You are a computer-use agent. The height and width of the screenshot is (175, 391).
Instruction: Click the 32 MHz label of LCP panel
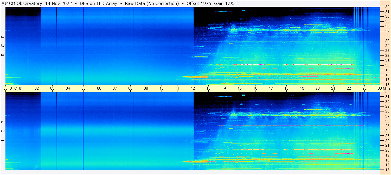(x=387, y=92)
